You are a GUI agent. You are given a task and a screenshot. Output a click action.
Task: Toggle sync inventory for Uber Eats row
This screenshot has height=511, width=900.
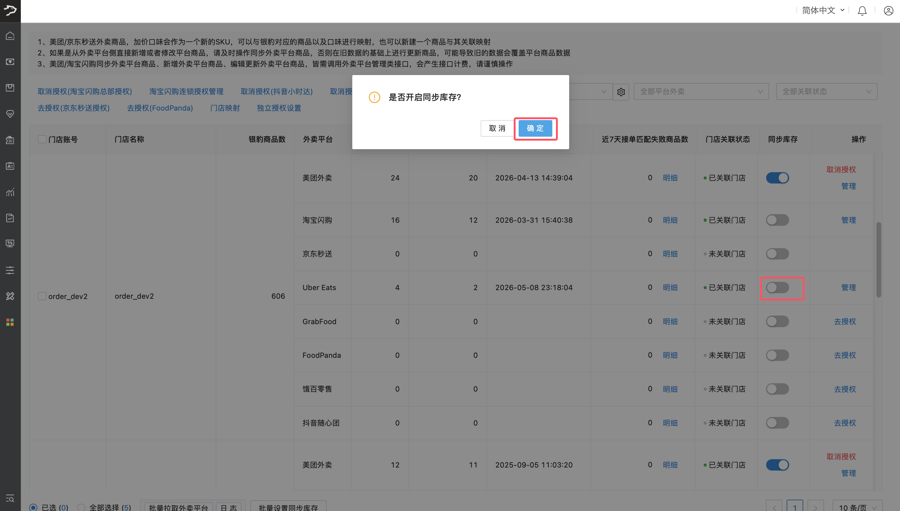point(777,287)
